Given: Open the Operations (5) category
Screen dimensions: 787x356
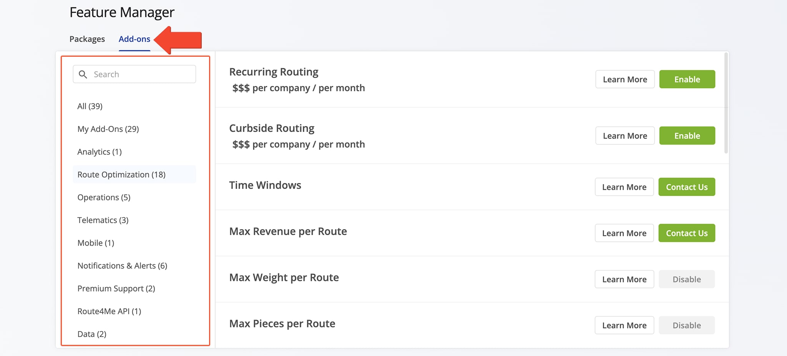Looking at the screenshot, I should tap(104, 198).
